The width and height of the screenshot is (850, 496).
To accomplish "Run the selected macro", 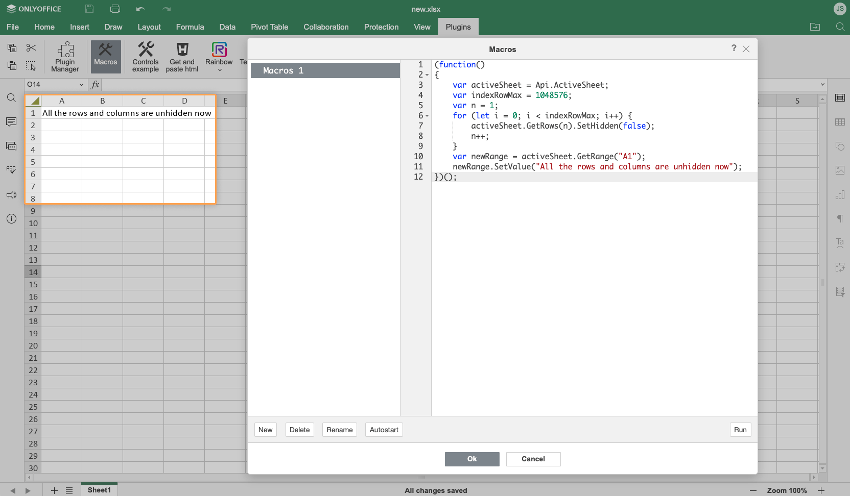I will (x=740, y=430).
